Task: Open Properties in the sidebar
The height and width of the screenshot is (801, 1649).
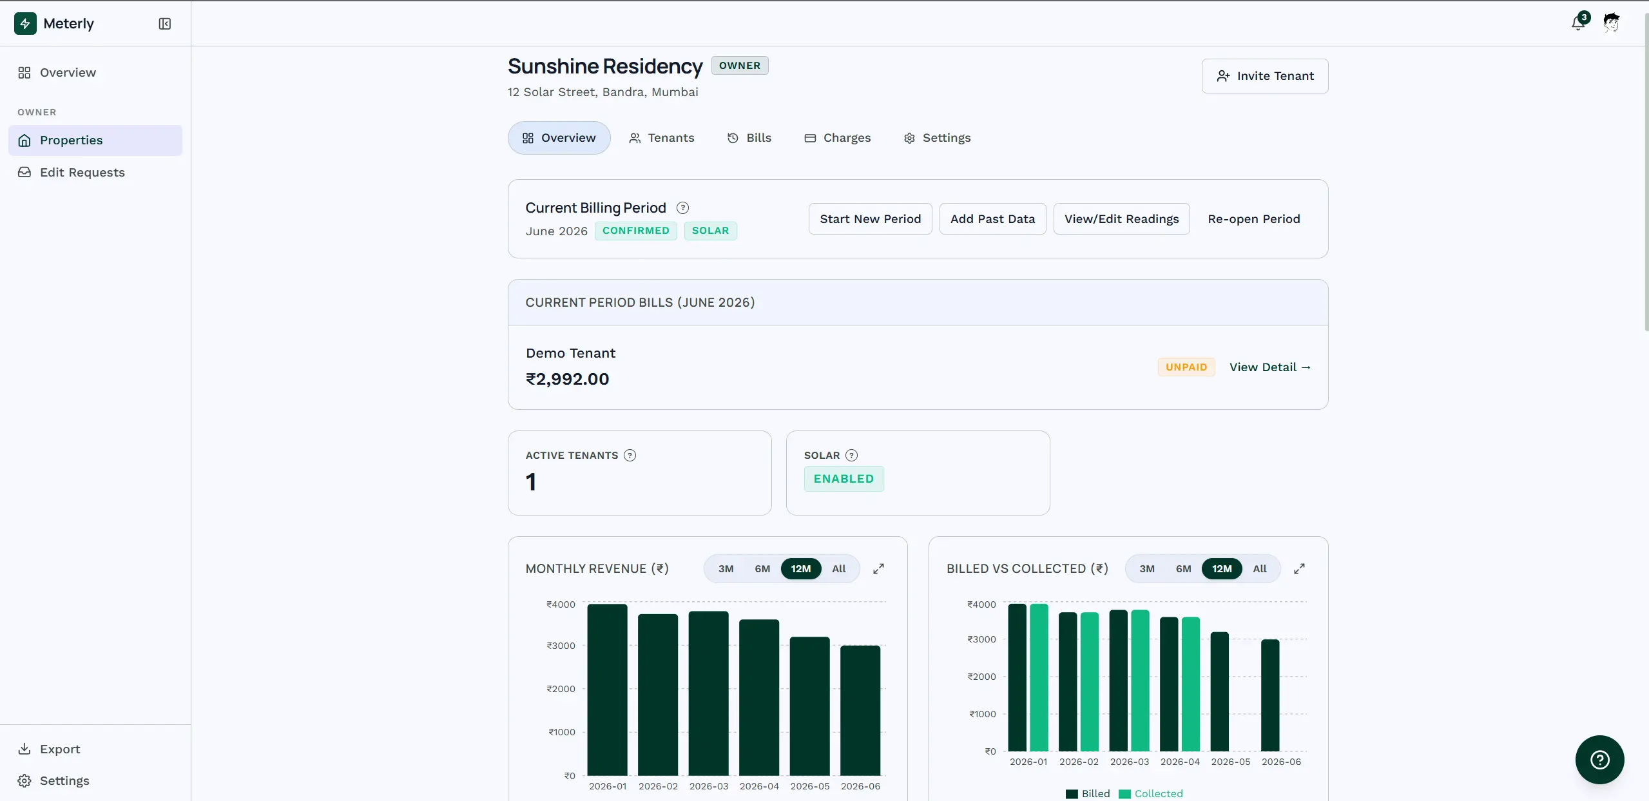Action: [95, 140]
